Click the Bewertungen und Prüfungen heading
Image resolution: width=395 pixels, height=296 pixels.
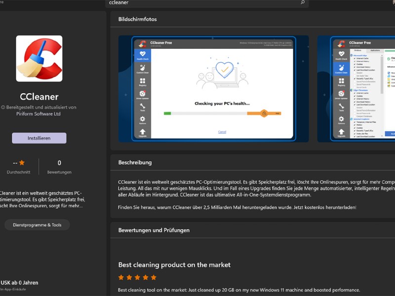[154, 230]
